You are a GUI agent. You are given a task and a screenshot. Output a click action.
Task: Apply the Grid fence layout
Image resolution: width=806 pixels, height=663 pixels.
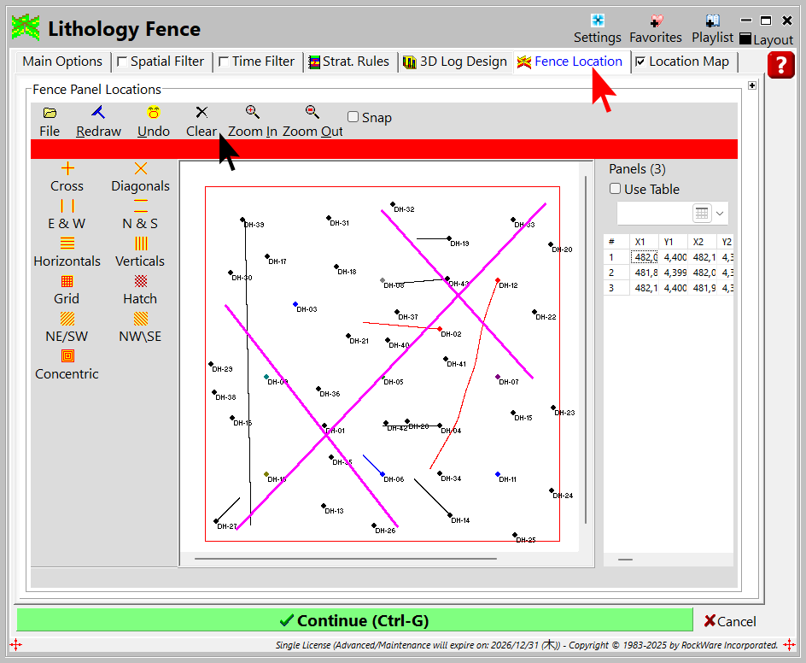click(x=67, y=281)
